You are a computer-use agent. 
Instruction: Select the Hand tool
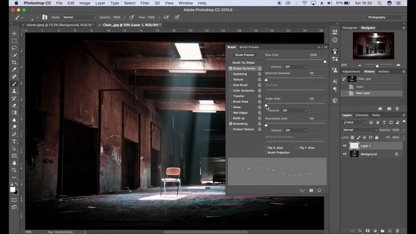pos(14,163)
